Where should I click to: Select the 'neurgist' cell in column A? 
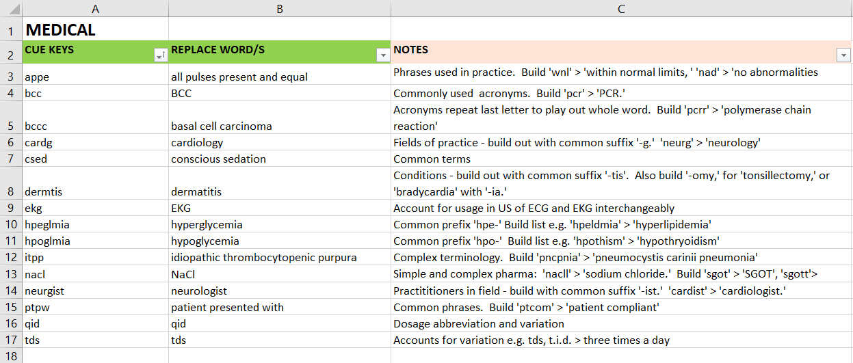[95, 291]
